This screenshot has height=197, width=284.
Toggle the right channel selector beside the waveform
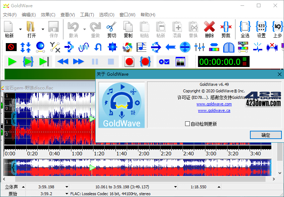pyautogui.click(x=2, y=133)
